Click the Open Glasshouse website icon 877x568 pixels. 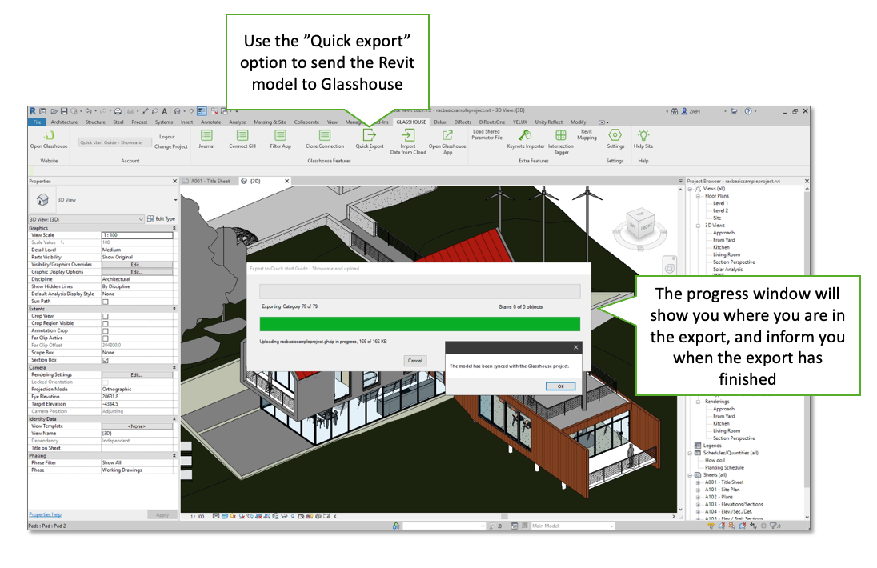(49, 135)
